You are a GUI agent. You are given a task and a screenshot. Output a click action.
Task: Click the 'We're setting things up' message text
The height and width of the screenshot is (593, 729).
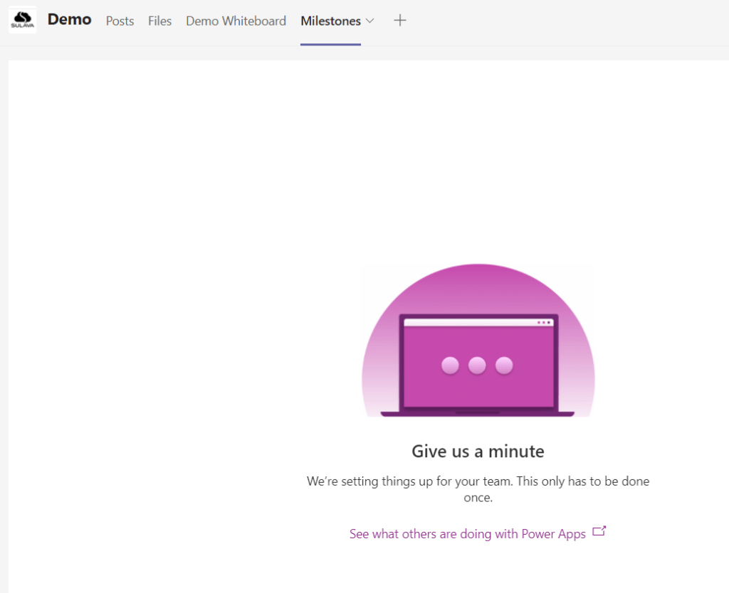pos(478,481)
